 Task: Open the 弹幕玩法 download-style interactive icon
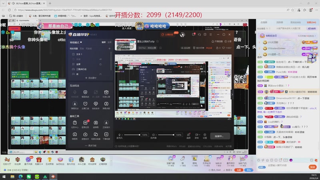point(75,104)
